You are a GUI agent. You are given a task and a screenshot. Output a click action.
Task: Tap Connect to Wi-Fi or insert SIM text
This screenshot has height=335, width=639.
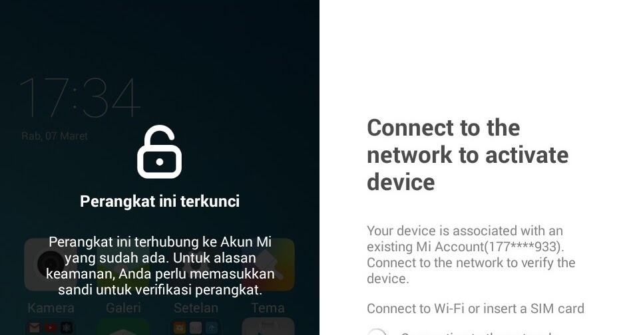[x=475, y=308]
